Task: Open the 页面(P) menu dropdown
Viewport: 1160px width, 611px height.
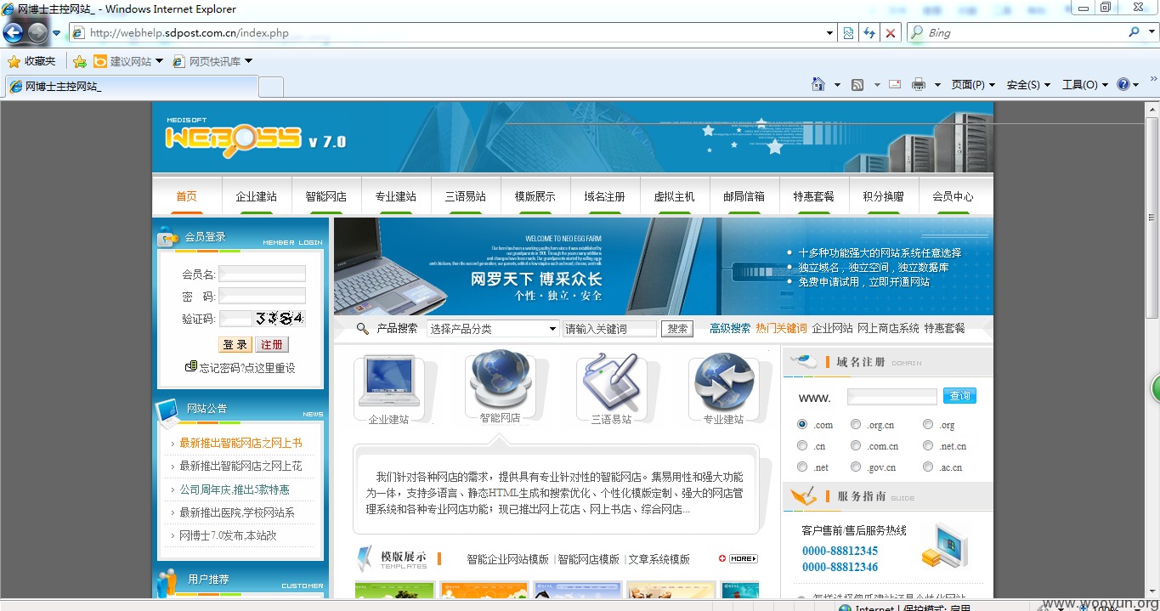Action: [973, 84]
